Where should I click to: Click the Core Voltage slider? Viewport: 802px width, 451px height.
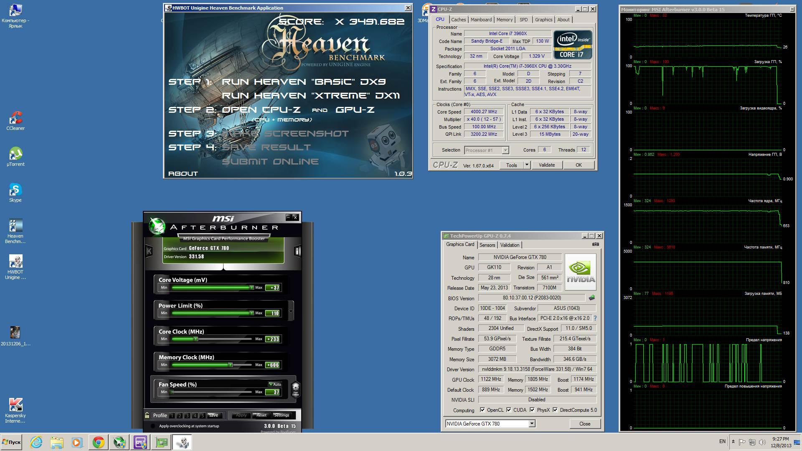coord(212,287)
